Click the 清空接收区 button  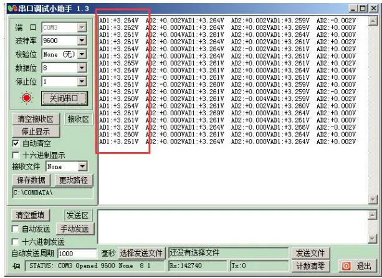(x=36, y=119)
